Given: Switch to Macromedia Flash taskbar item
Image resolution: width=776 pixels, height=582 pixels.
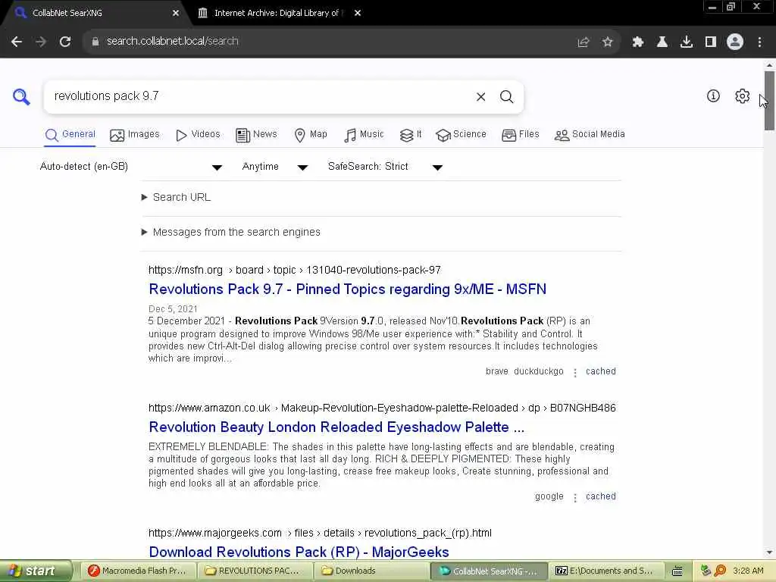Looking at the screenshot, I should [x=138, y=571].
